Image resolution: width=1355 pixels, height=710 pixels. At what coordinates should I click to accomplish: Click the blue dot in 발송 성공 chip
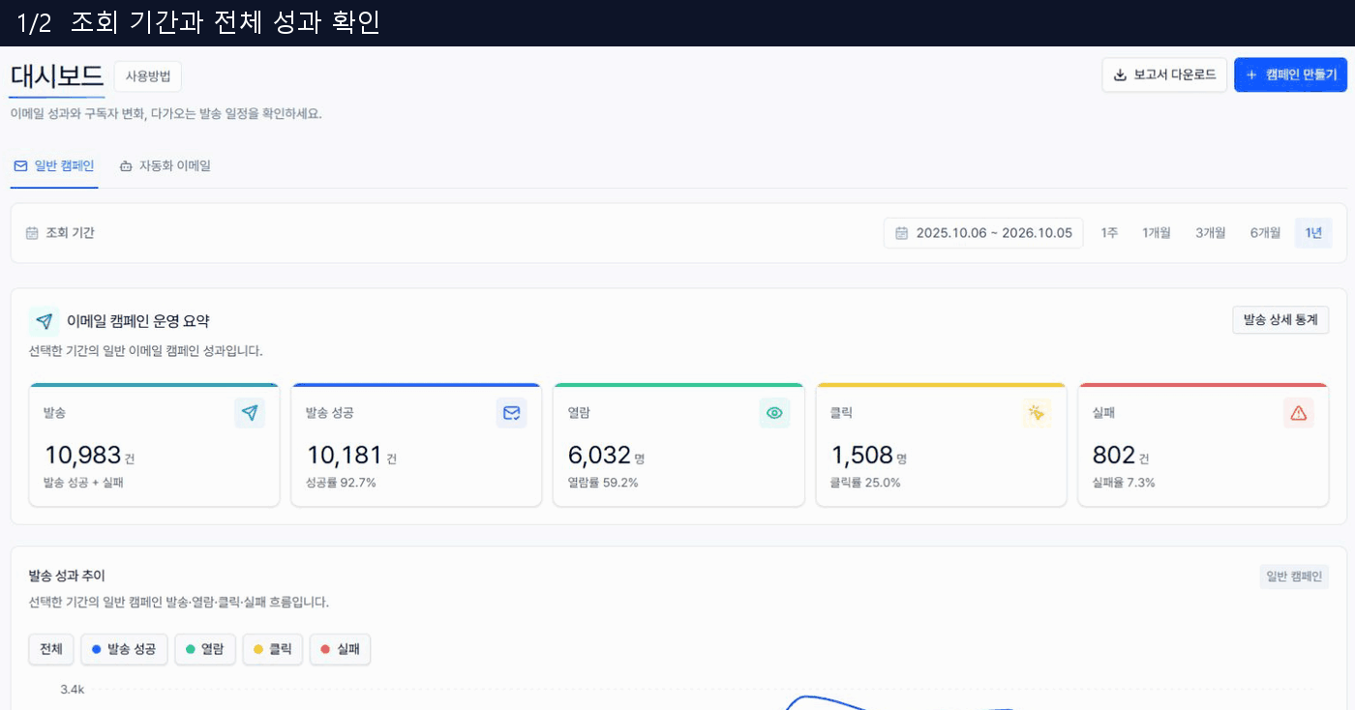click(x=96, y=650)
